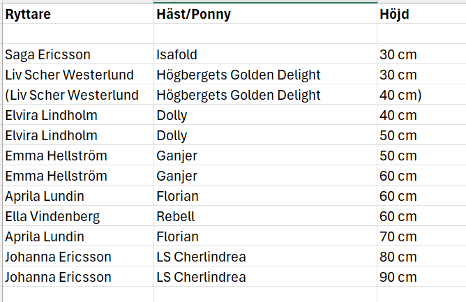Click the Saga Ericsson cell
Image resolution: width=466 pixels, height=302 pixels.
pos(78,54)
